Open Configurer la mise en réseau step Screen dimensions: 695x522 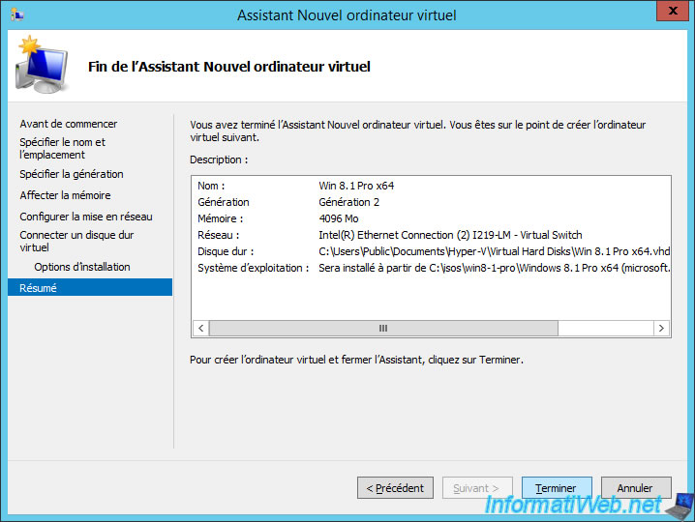pyautogui.click(x=86, y=217)
